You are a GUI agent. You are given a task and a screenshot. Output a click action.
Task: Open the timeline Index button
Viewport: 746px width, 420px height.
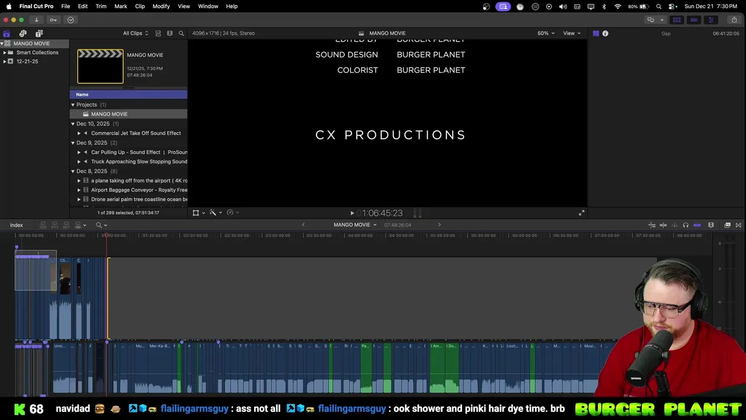pyautogui.click(x=16, y=225)
